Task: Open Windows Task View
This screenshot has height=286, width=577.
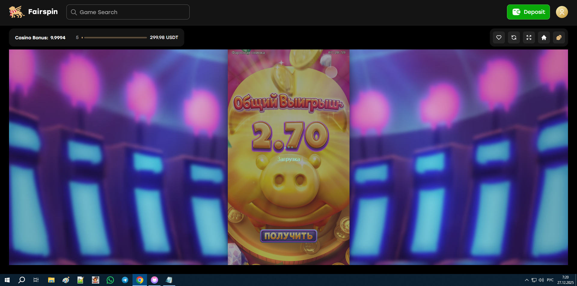Action: point(36,280)
